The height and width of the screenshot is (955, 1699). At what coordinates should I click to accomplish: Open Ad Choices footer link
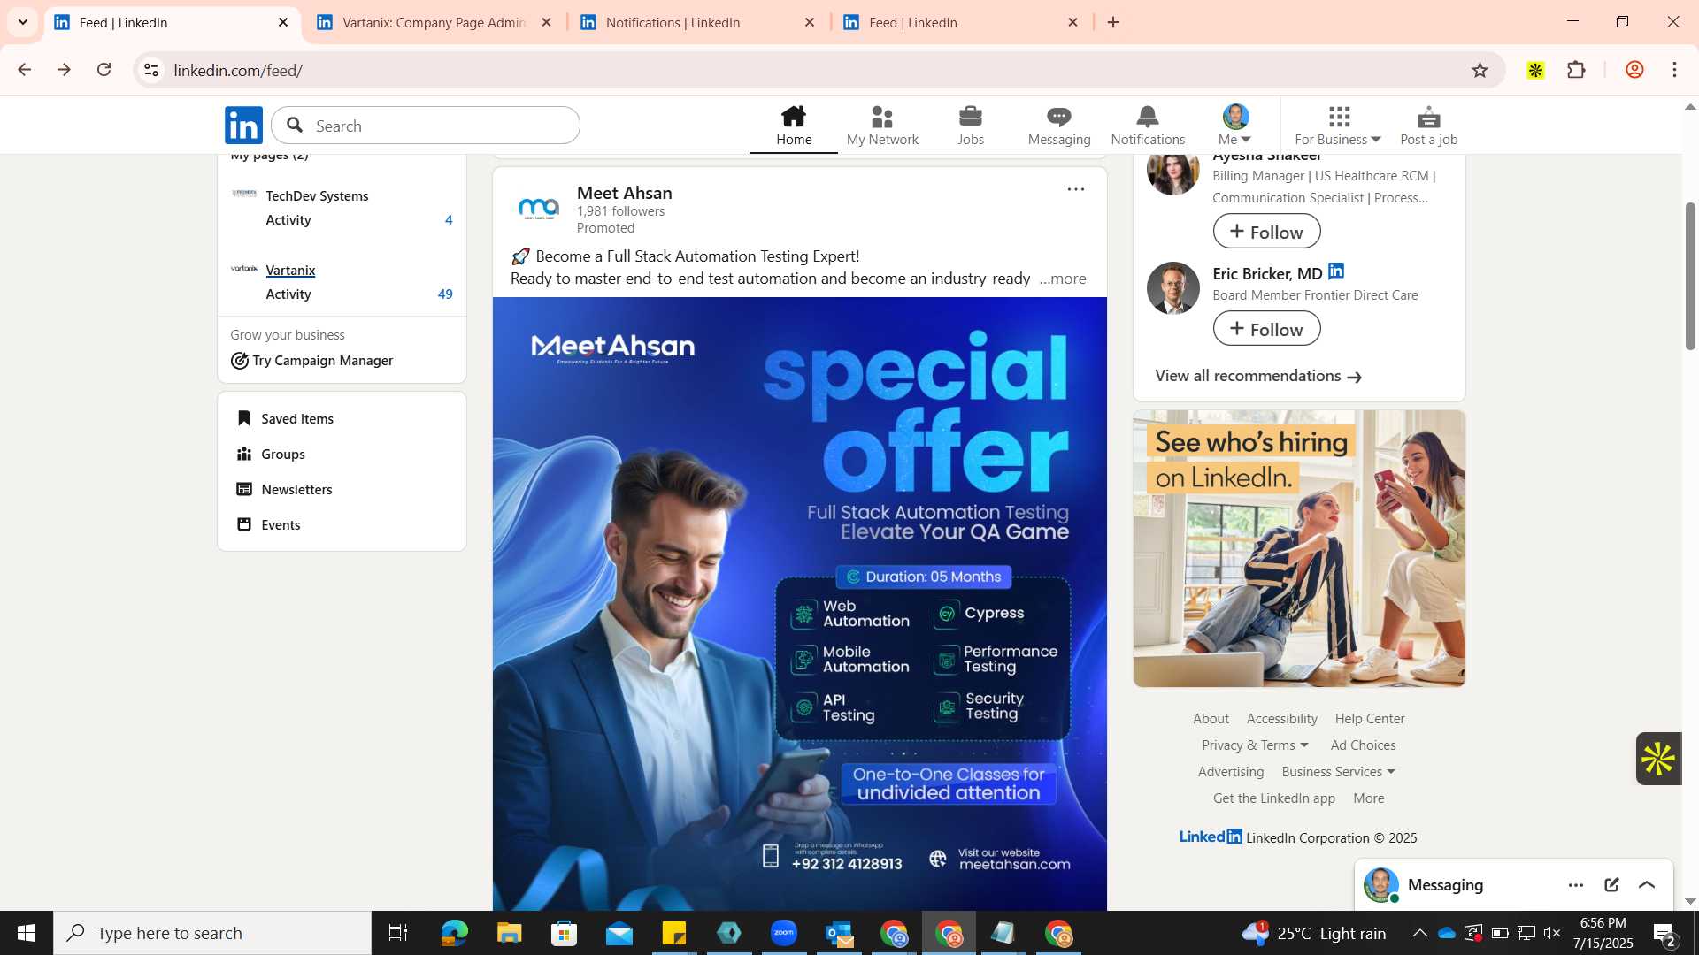[1363, 745]
